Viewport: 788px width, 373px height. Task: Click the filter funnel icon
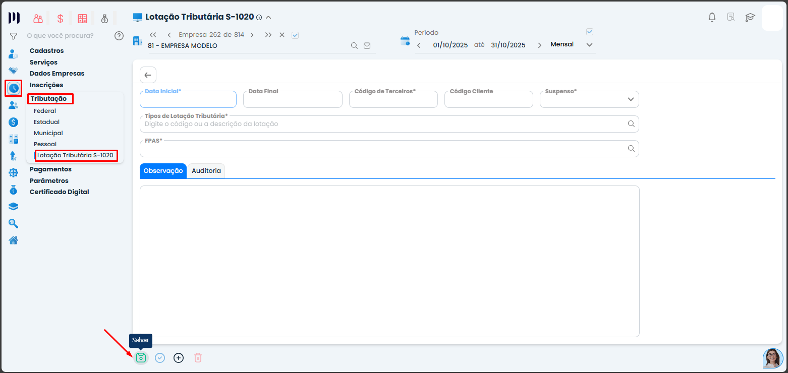[x=14, y=36]
